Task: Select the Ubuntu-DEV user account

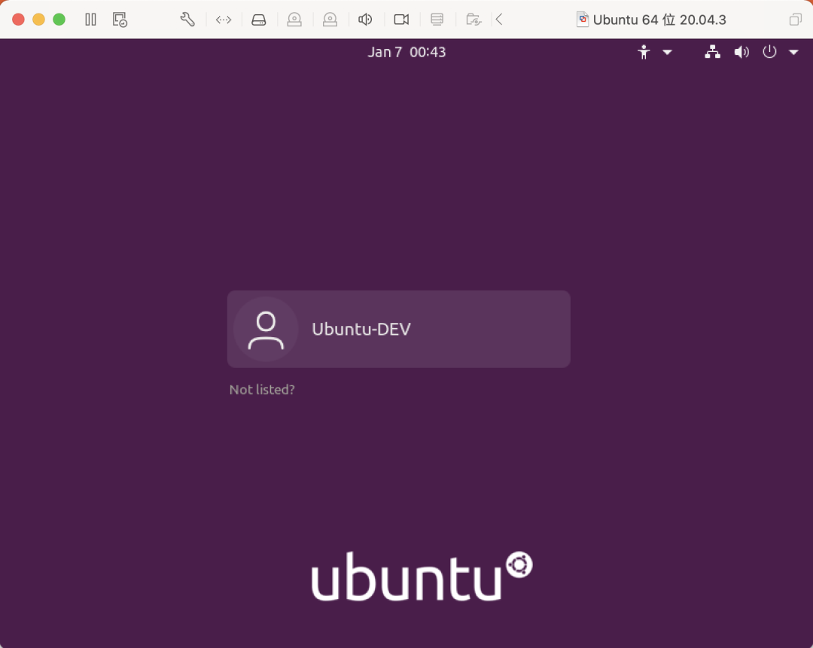Action: 399,329
